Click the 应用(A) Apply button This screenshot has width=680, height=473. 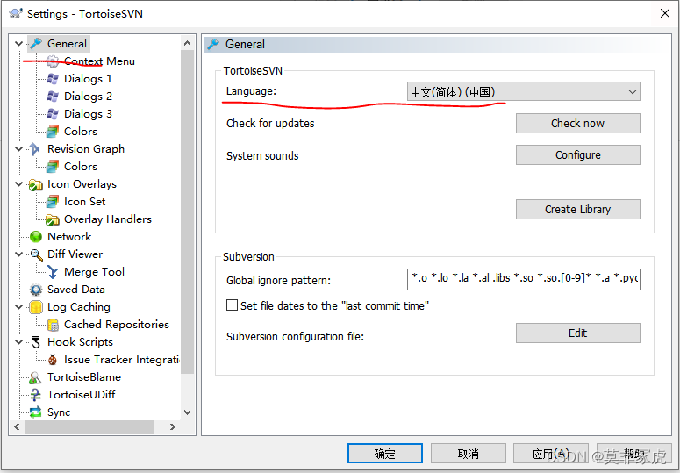click(551, 454)
